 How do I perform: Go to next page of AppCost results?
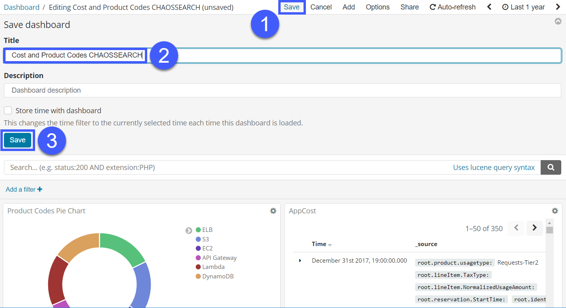(x=535, y=228)
